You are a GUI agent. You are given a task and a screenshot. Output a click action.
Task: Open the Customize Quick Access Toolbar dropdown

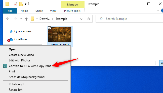click(x=25, y=4)
